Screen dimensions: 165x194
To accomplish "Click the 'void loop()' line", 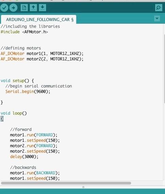I will pyautogui.click(x=14, y=113).
